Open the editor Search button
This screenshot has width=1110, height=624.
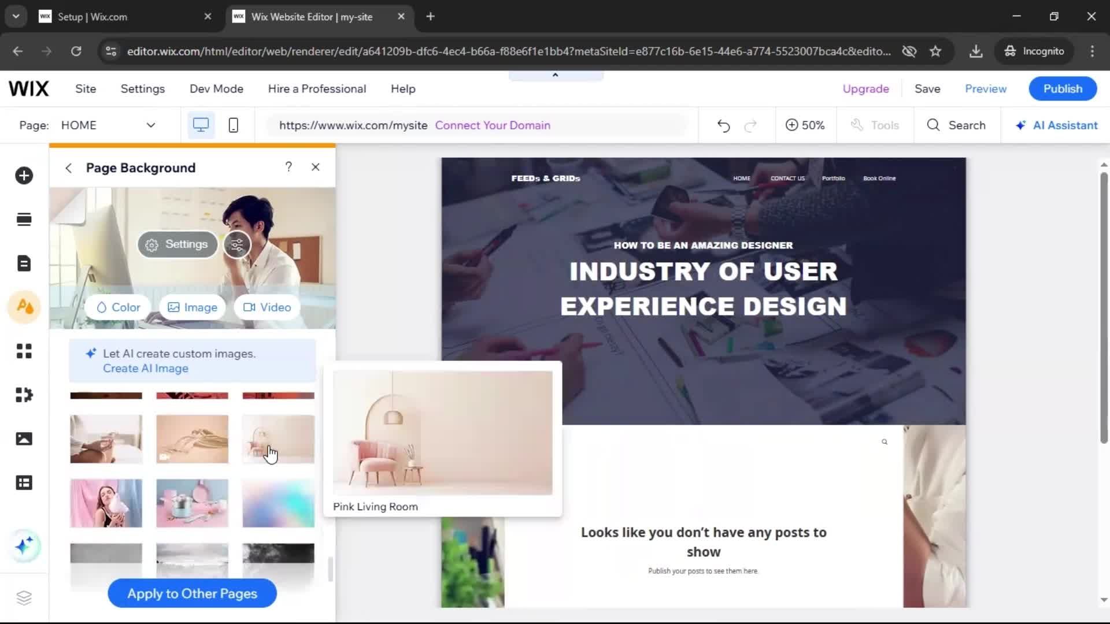[956, 125]
